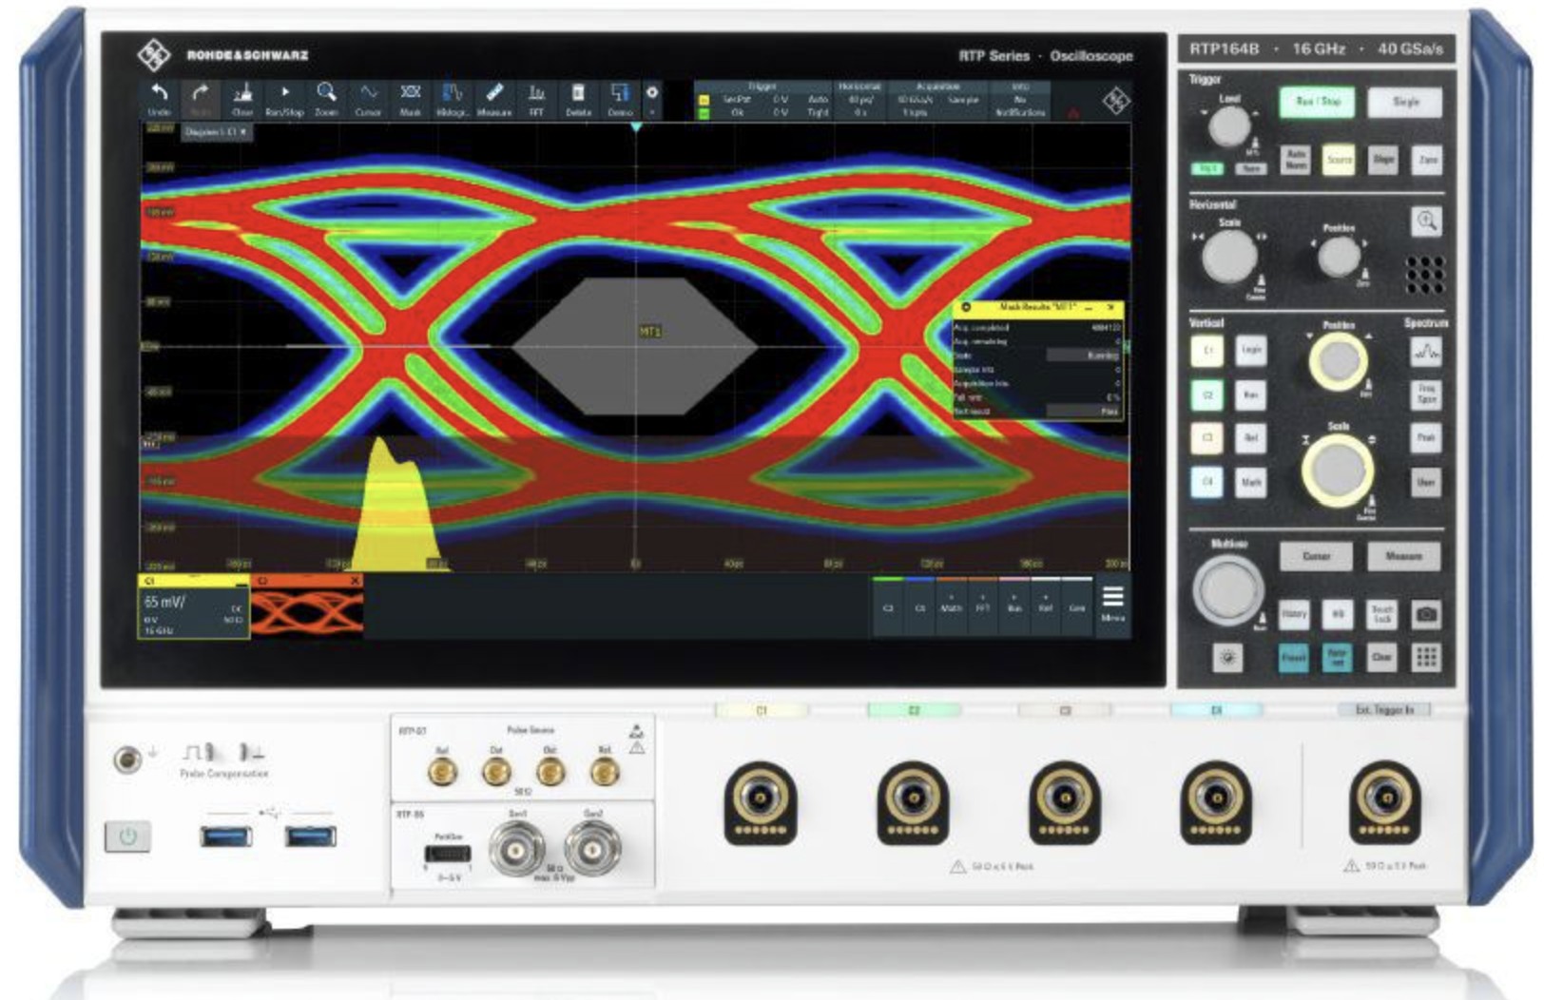This screenshot has height=1000, width=1563.
Task: Select the Cursor tool in the toolbar
Action: [x=368, y=98]
